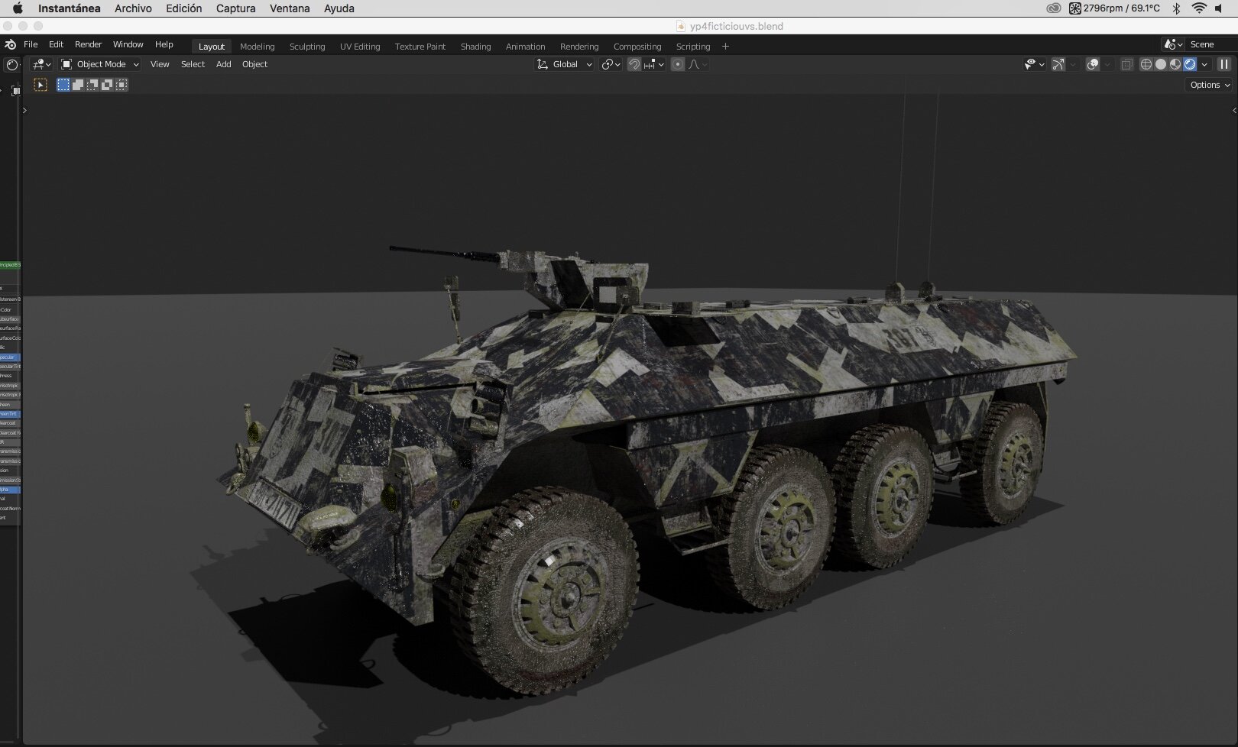Open the viewport Select menu

(193, 64)
